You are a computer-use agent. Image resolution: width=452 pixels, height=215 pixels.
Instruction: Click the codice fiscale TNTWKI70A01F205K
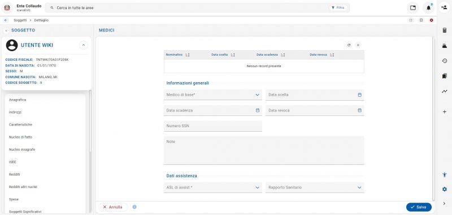click(x=52, y=60)
